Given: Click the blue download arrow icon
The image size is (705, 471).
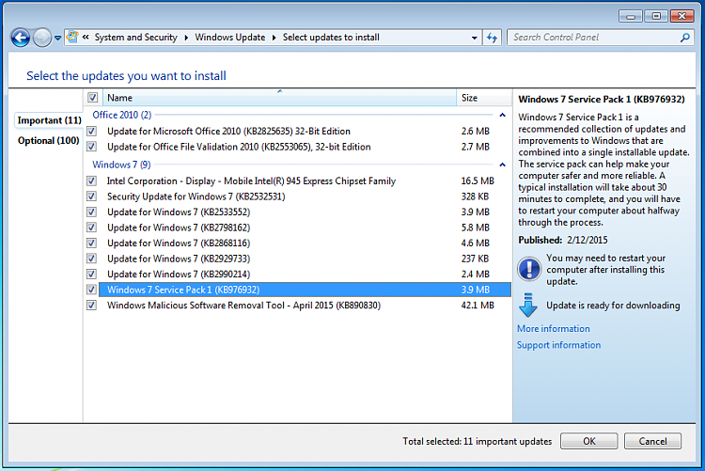Looking at the screenshot, I should click(x=528, y=305).
